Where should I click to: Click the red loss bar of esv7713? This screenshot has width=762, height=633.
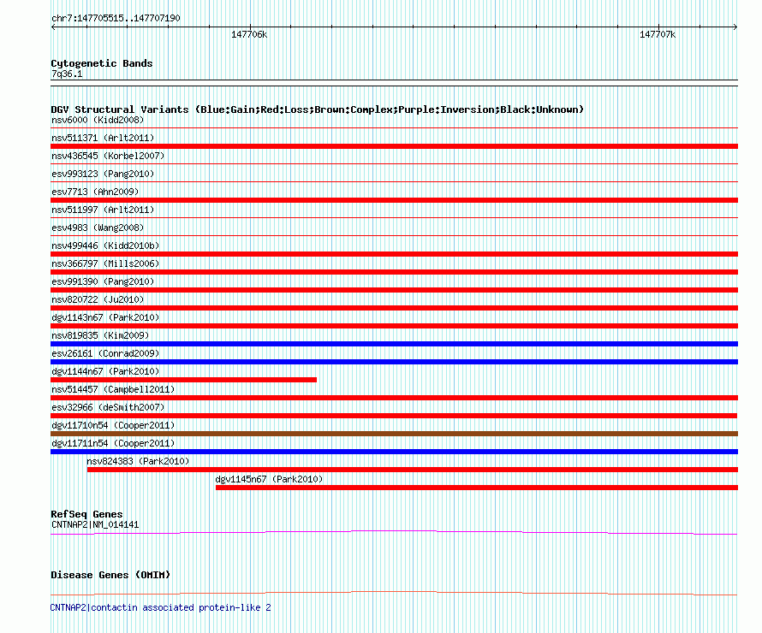(394, 200)
